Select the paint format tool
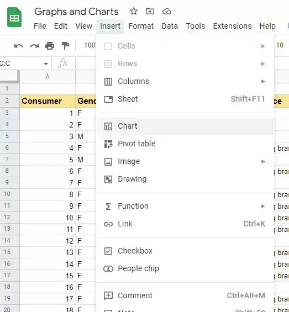The width and height of the screenshot is (289, 312). point(65,46)
